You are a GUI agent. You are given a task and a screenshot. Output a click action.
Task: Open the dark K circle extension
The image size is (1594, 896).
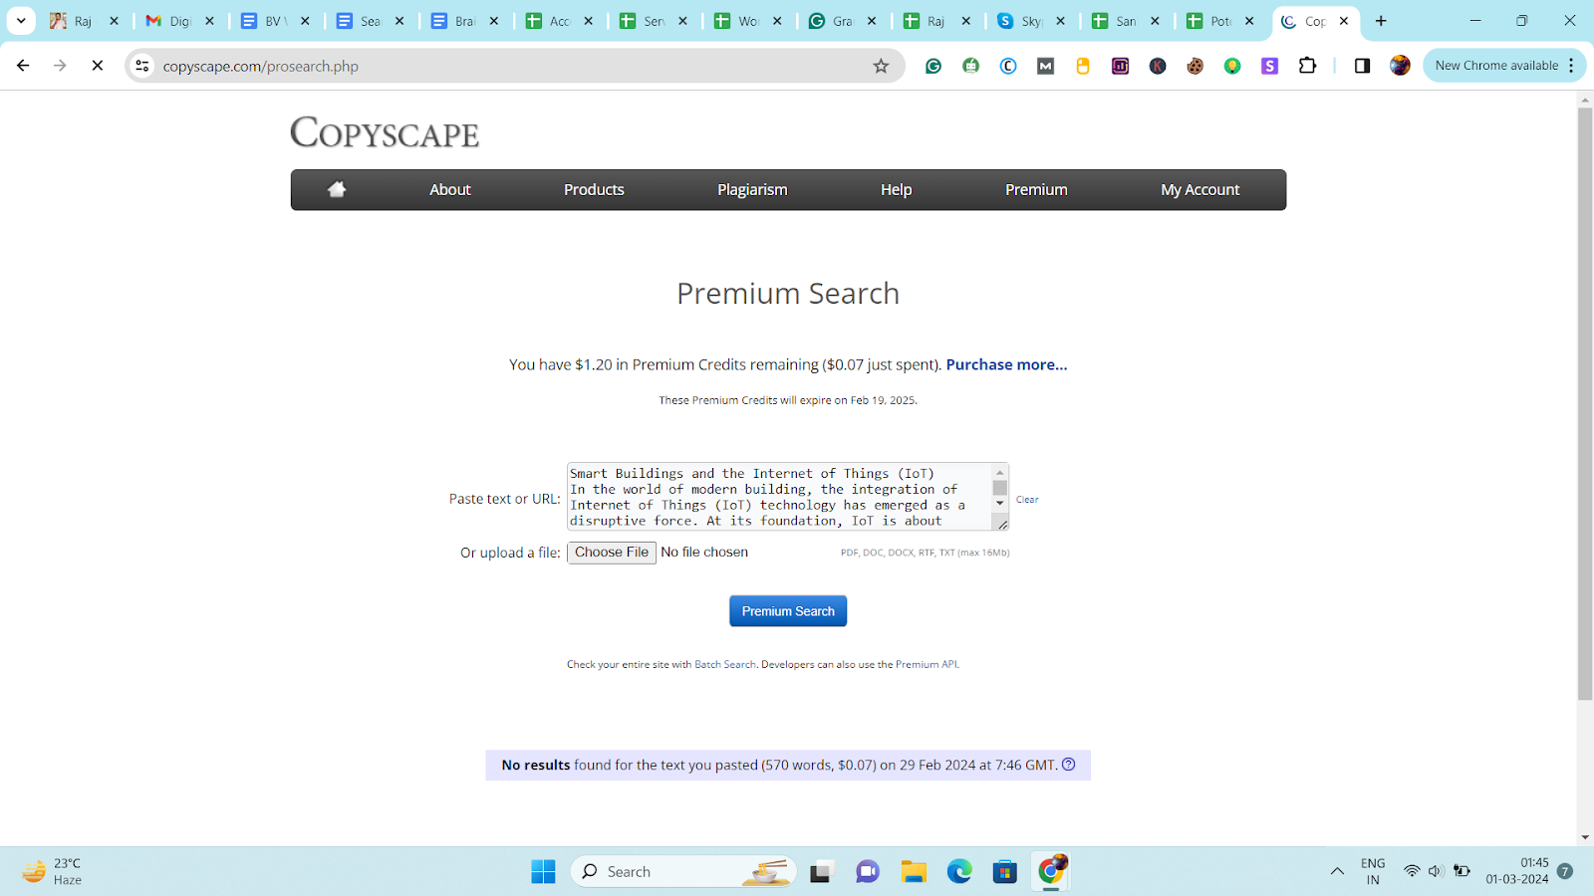click(x=1158, y=66)
